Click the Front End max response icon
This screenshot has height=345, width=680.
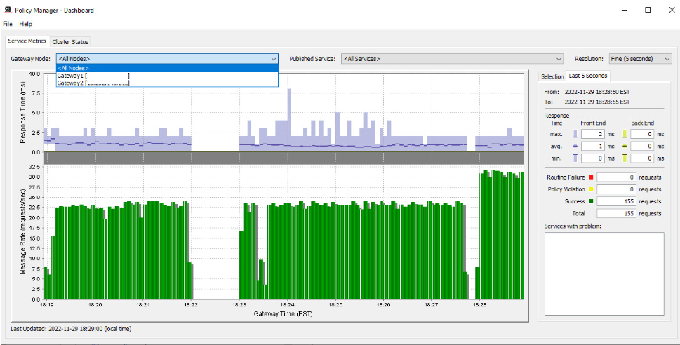click(575, 134)
